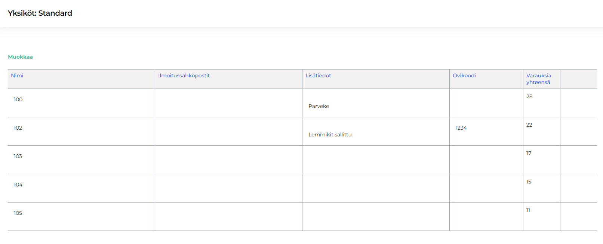
Task: Select unit 103 name cell
Action: pos(18,156)
